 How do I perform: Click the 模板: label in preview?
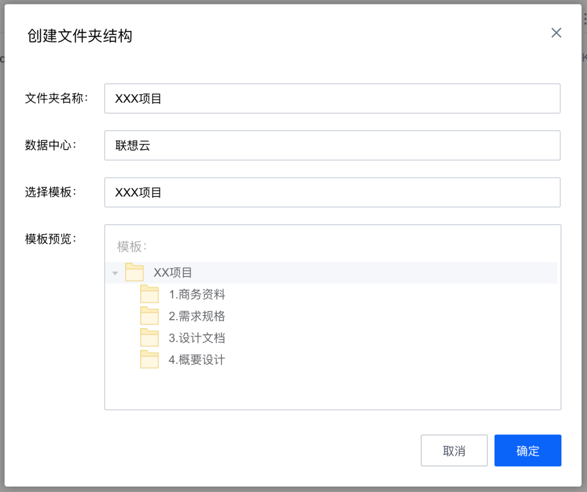[x=132, y=247]
